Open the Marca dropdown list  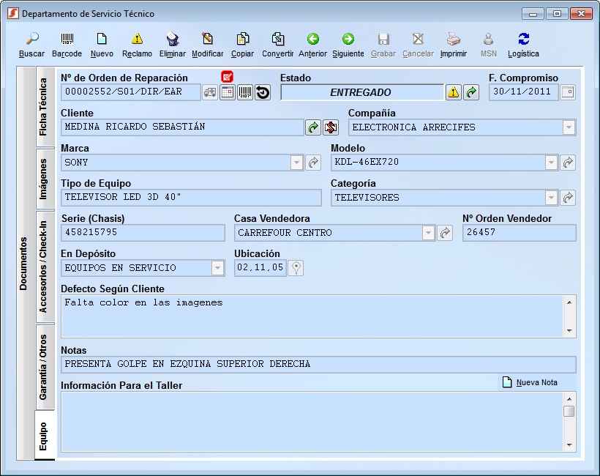296,163
